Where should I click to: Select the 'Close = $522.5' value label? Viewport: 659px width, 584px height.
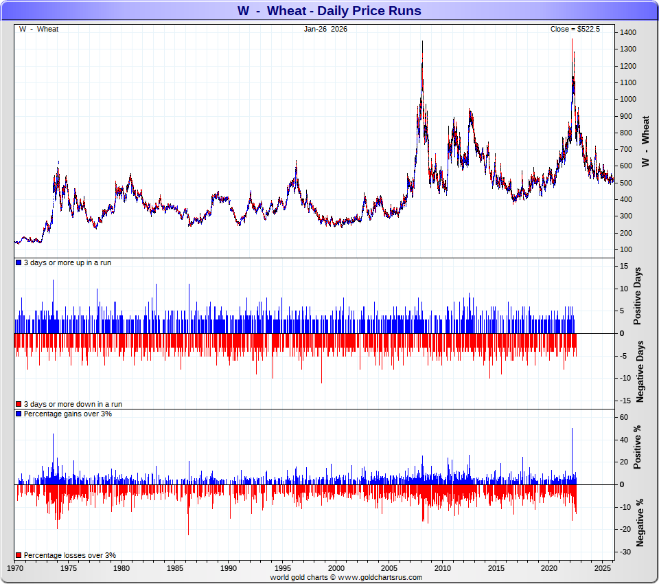(575, 29)
